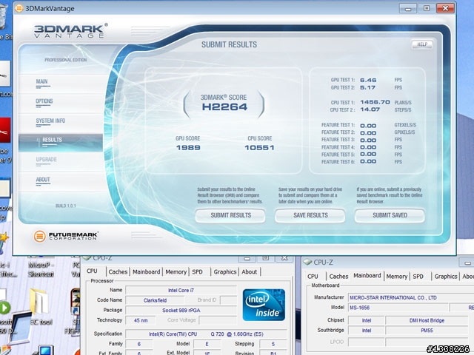This screenshot has height=355, width=474.
Task: Click the Intel inside logo in CPU-Z
Action: (x=264, y=305)
